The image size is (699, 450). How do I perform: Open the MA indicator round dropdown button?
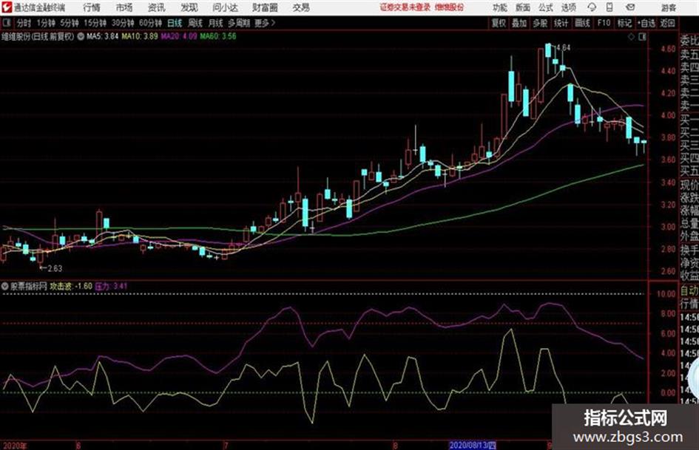(x=81, y=36)
